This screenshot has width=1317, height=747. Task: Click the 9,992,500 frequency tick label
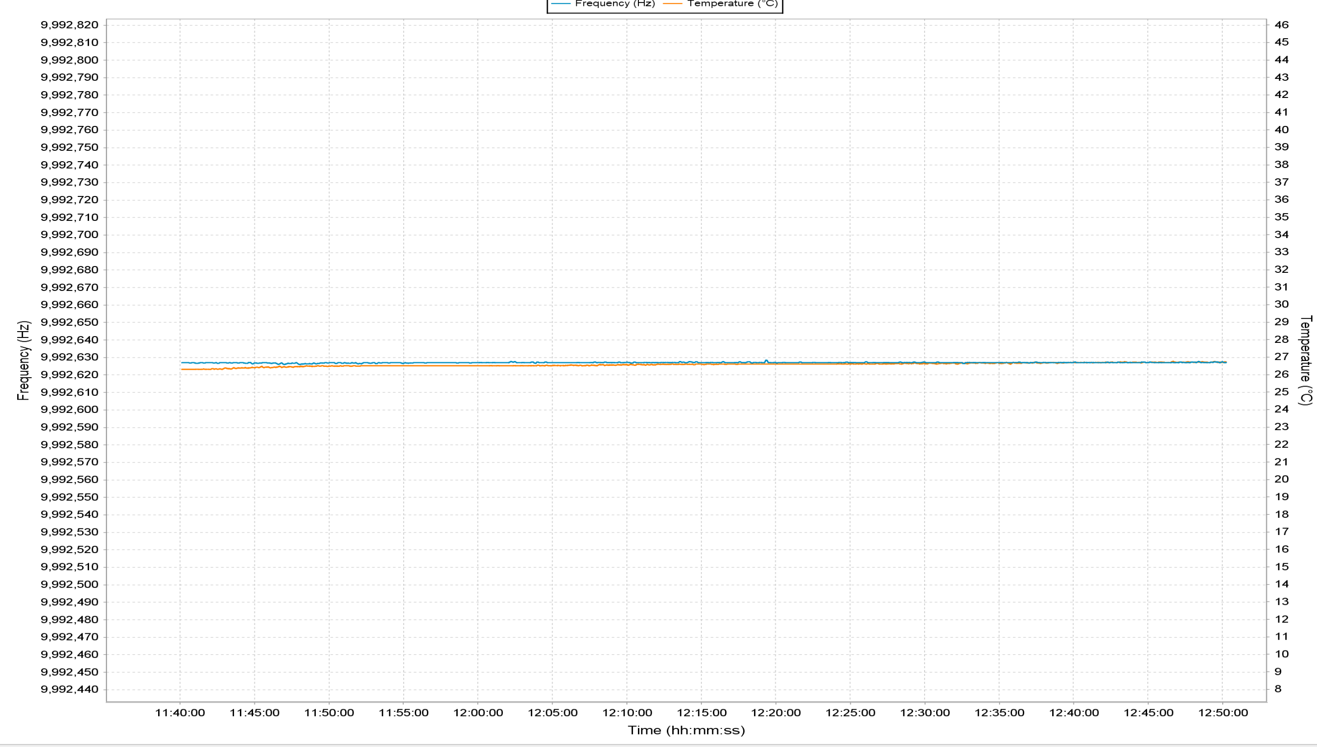[69, 584]
